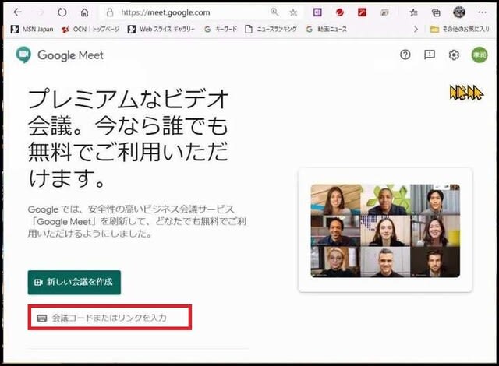Open the Meet settings gear
The height and width of the screenshot is (366, 499).
[x=454, y=55]
